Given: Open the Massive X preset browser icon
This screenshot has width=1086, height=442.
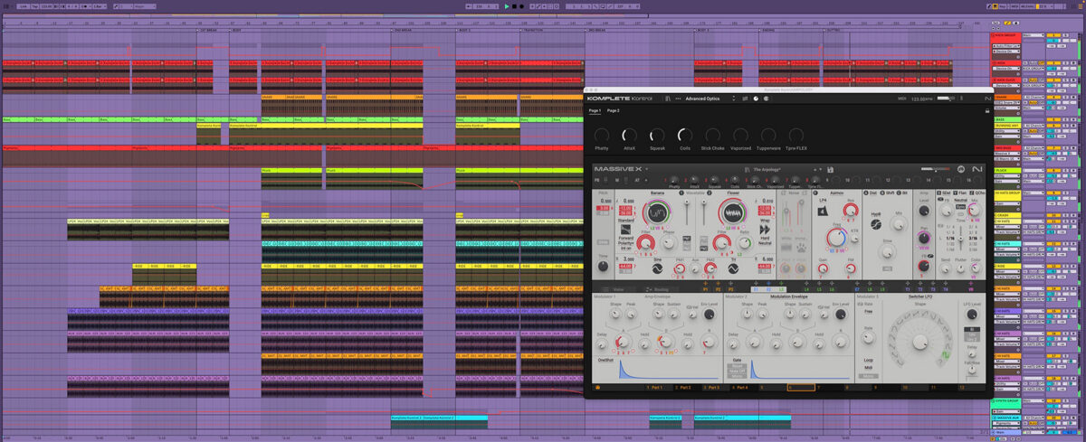Looking at the screenshot, I should [x=747, y=170].
